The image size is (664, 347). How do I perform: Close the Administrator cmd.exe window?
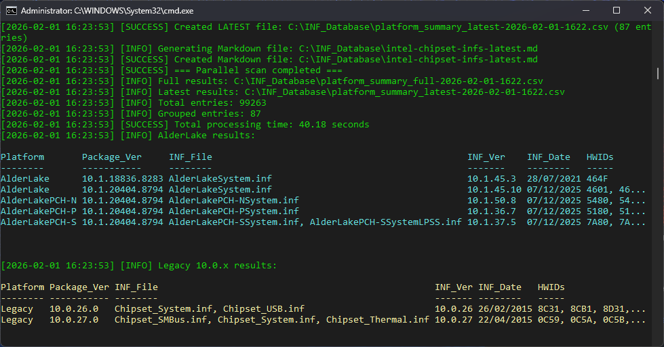click(648, 11)
